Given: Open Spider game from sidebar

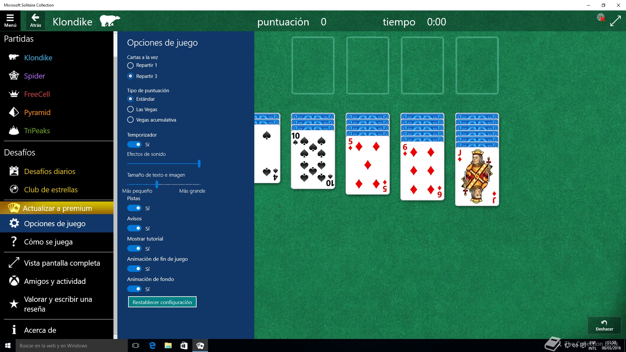Looking at the screenshot, I should click(x=57, y=76).
